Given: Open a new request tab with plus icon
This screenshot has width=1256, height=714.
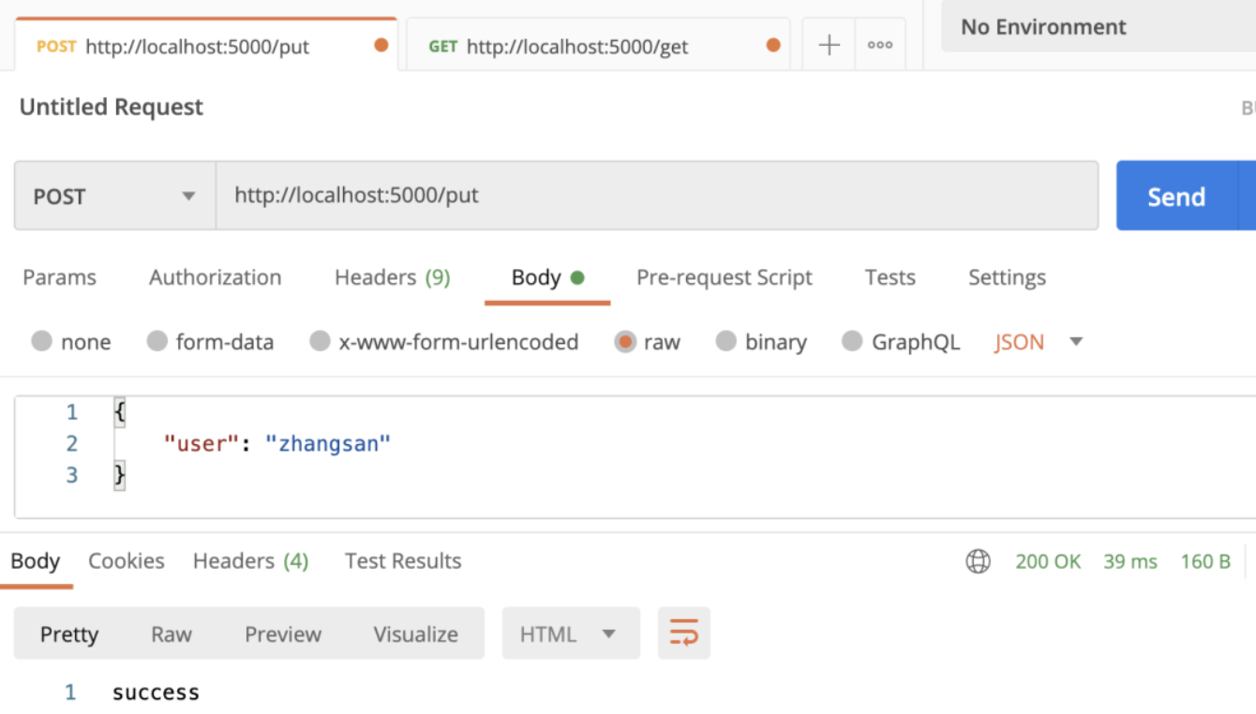Looking at the screenshot, I should click(x=829, y=45).
